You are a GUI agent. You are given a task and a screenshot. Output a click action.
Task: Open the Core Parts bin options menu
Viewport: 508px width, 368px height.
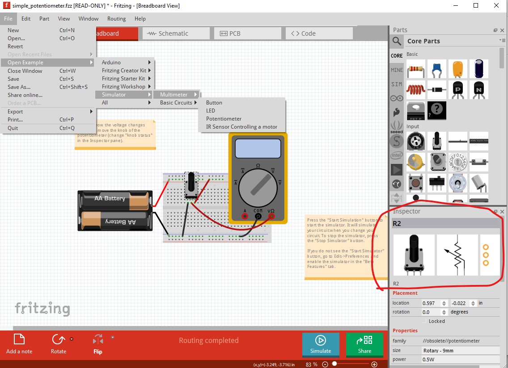(502, 41)
